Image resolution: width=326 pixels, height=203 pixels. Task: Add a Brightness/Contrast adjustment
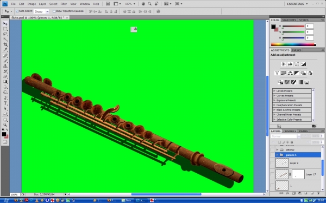pos(284,64)
